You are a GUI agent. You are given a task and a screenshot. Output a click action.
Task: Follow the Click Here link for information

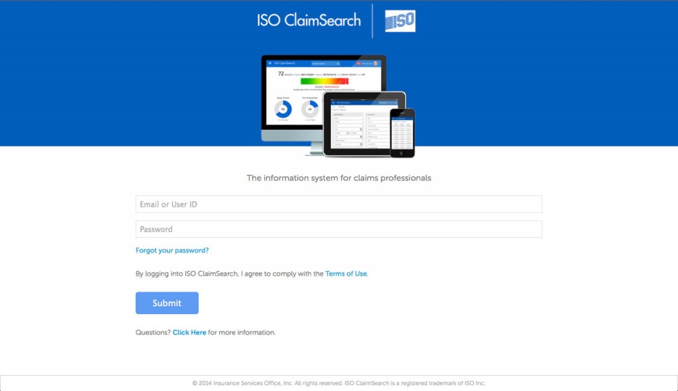click(x=189, y=333)
